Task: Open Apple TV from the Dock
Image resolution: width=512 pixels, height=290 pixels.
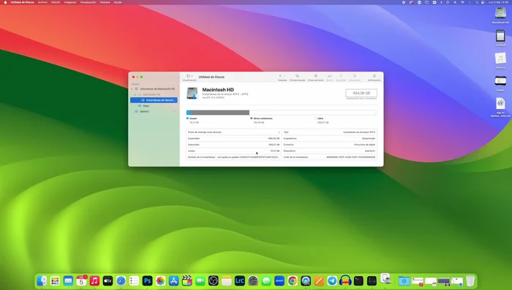Action: click(108, 281)
